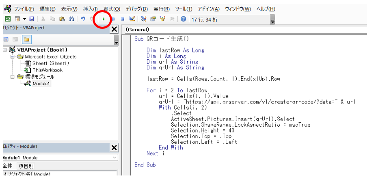
Task: Close the Project Explorer pane
Action: [114, 29]
